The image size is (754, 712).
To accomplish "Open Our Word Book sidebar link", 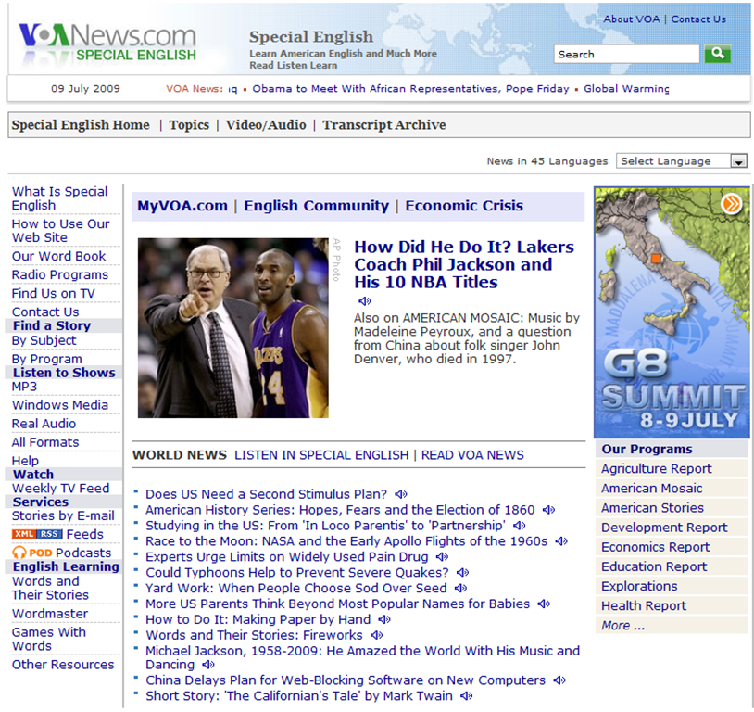I will [58, 256].
